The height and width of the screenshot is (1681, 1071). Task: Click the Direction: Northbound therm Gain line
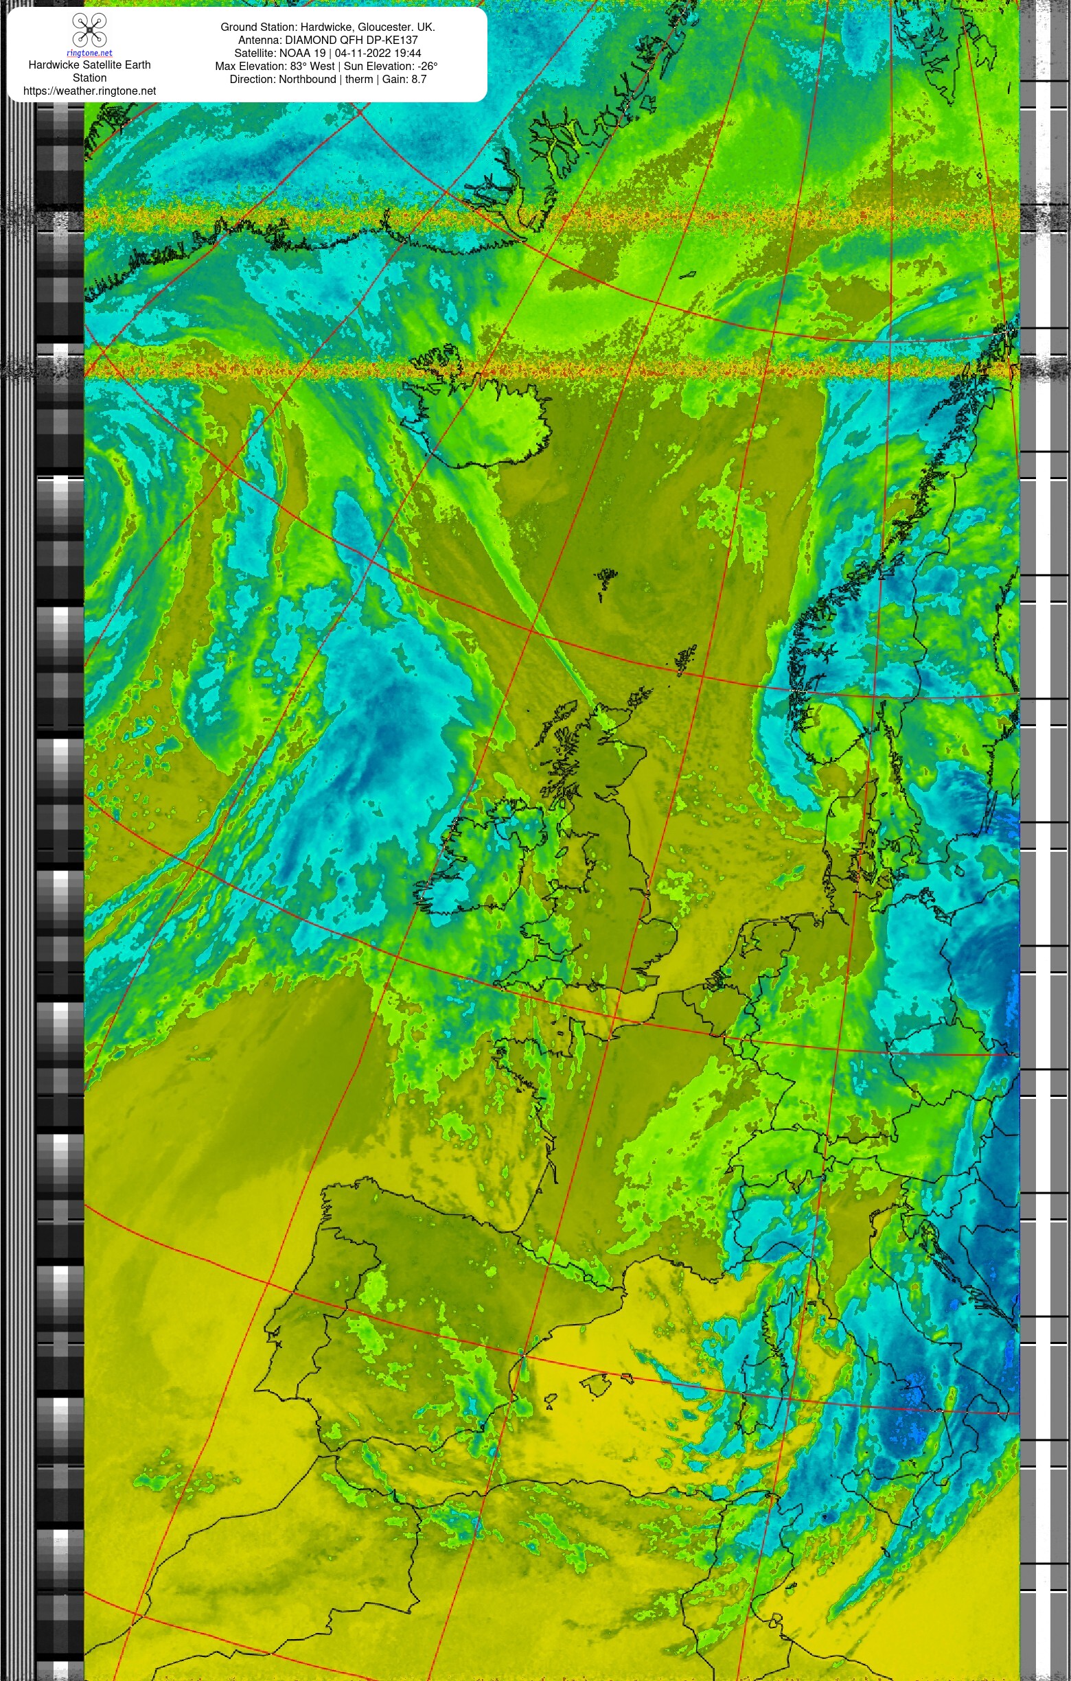[327, 80]
